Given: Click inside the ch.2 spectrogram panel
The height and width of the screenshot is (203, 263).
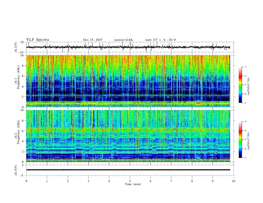Looking at the screenshot, I should [128, 136].
